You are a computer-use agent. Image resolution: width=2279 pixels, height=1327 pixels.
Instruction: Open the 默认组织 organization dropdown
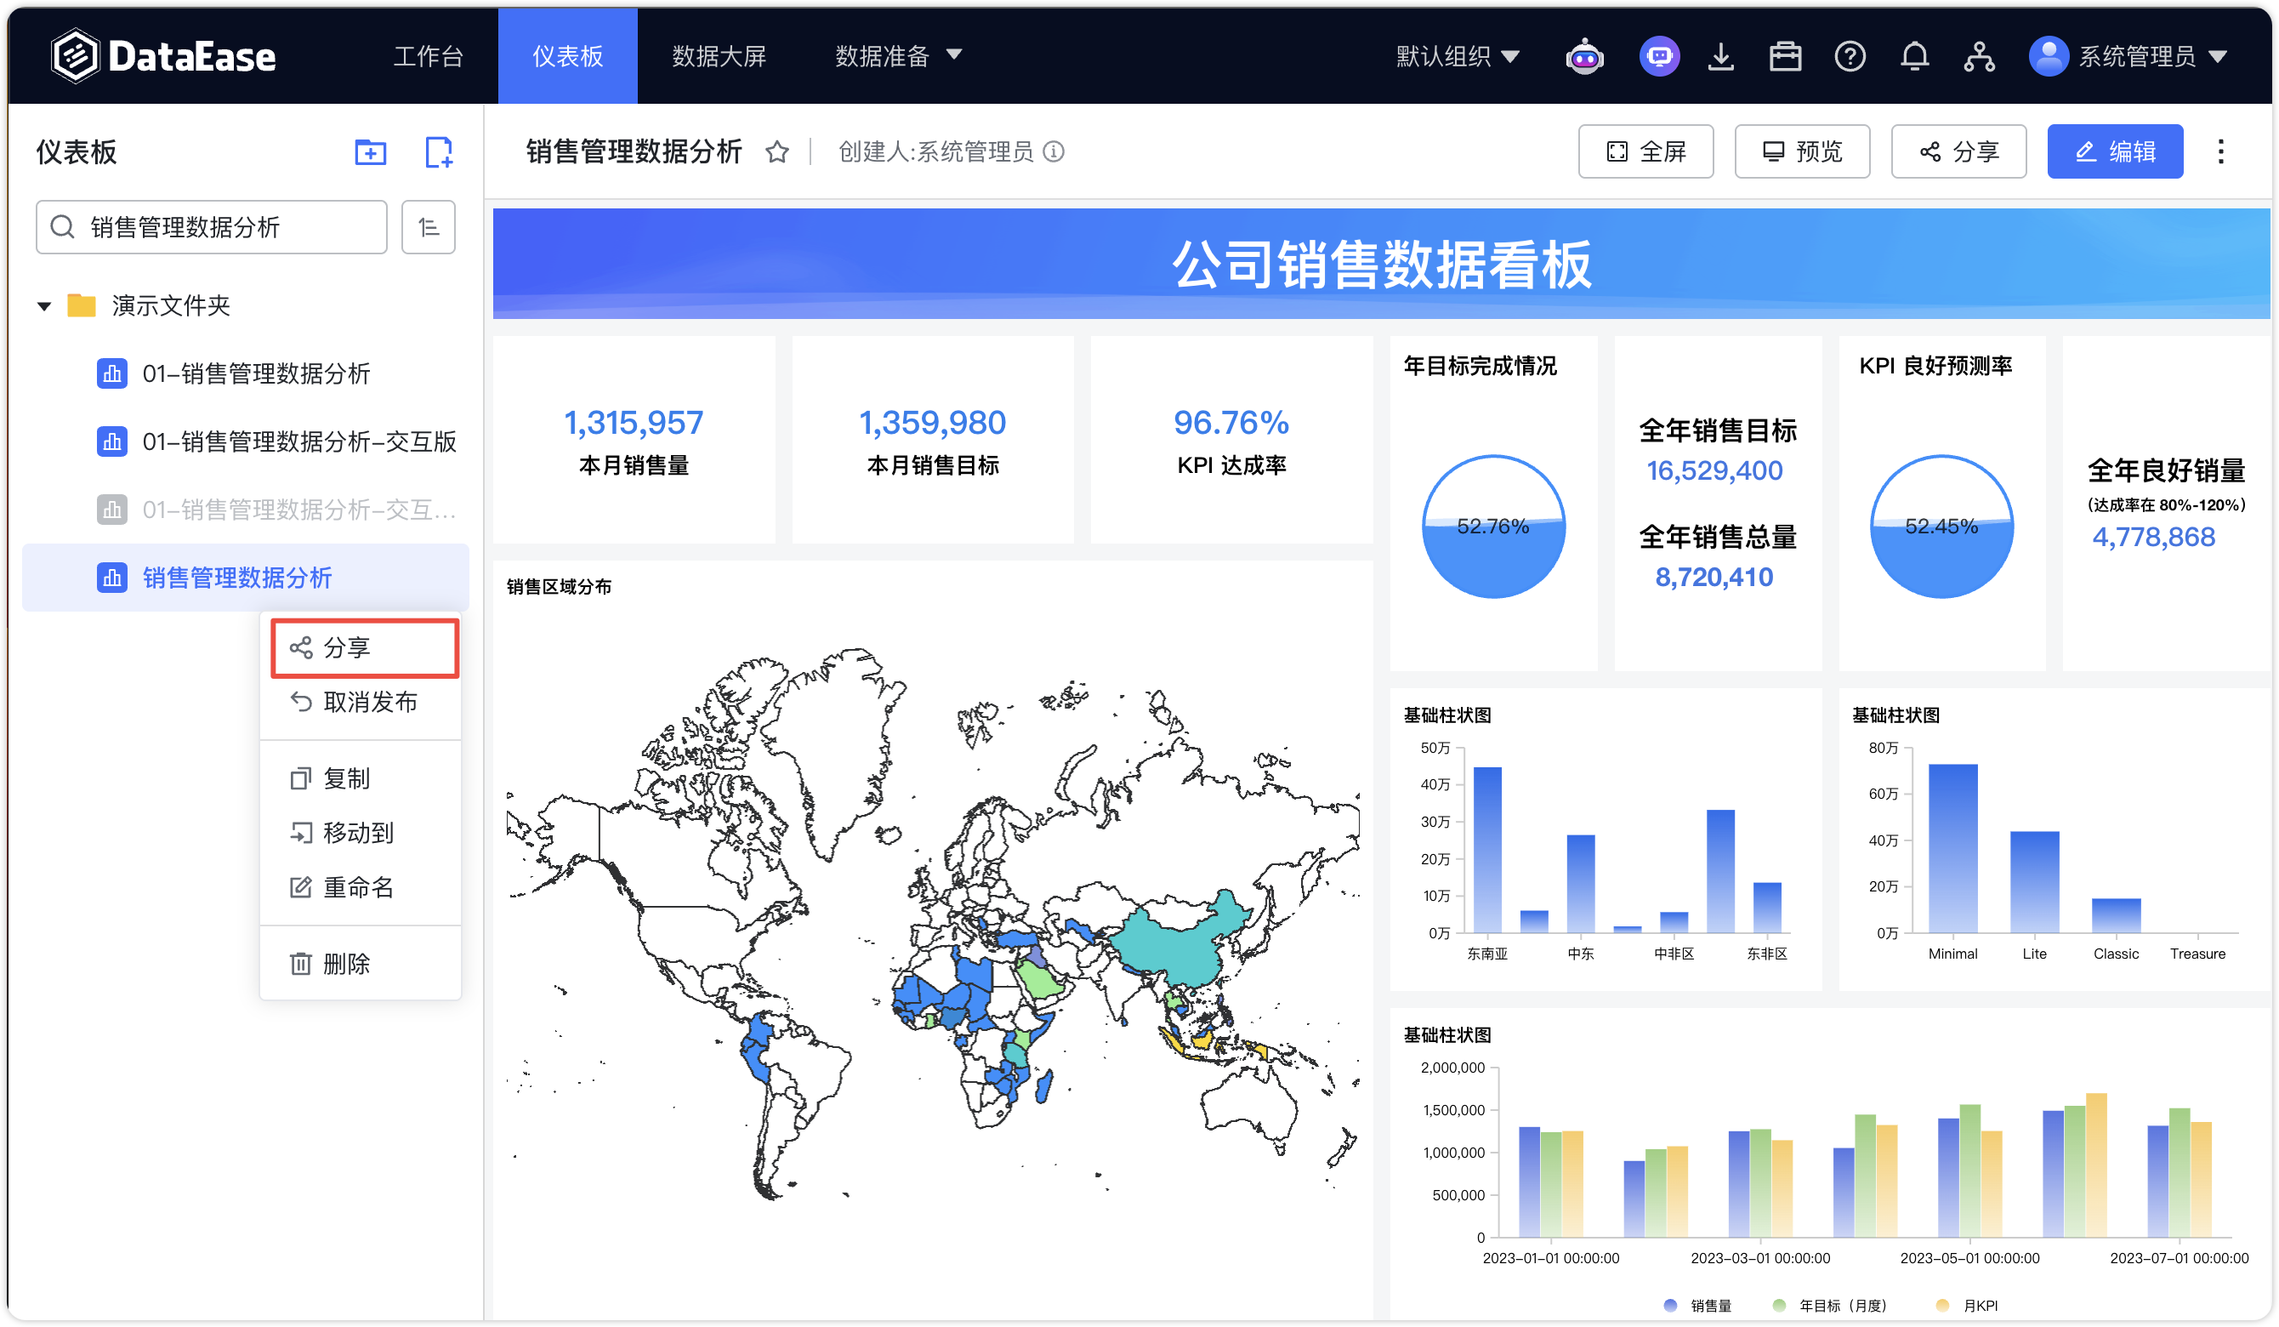point(1457,56)
